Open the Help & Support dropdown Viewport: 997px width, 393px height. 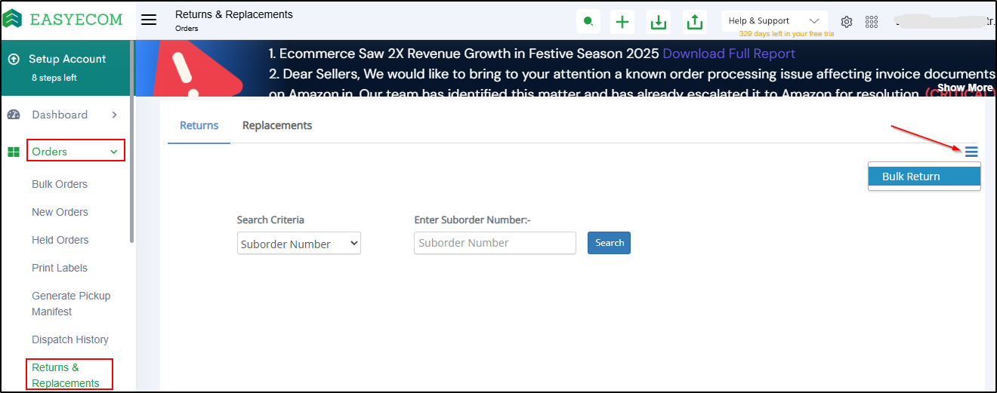[773, 21]
